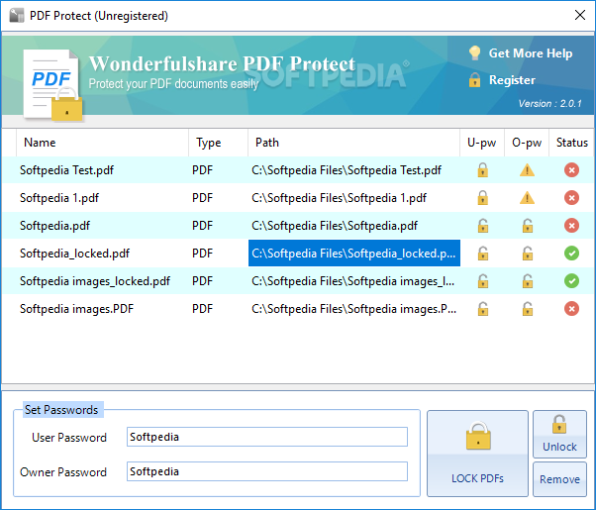Click U-pw lock icon for Softpedia 1.pdf
The width and height of the screenshot is (596, 510).
[483, 198]
